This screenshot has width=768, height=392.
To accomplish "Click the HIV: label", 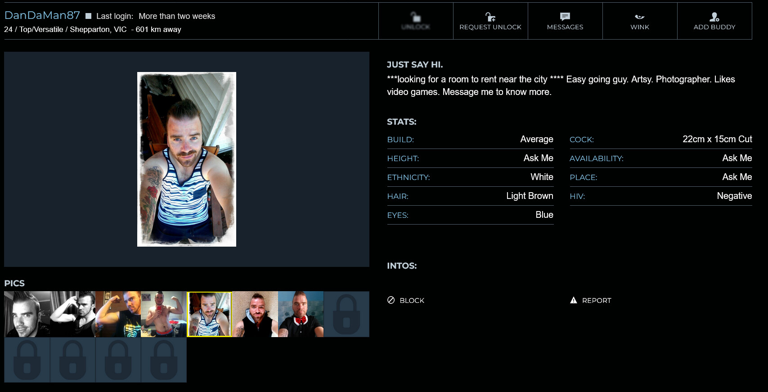I will click(x=577, y=196).
